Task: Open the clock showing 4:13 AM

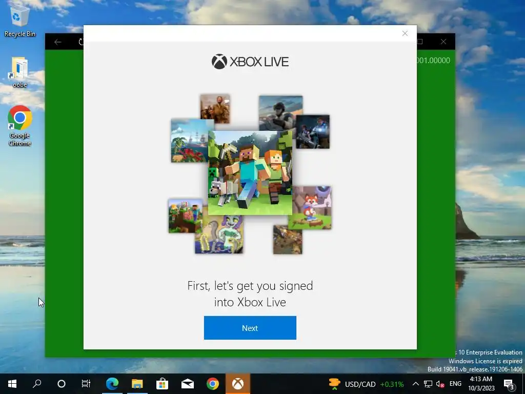Action: 481,384
